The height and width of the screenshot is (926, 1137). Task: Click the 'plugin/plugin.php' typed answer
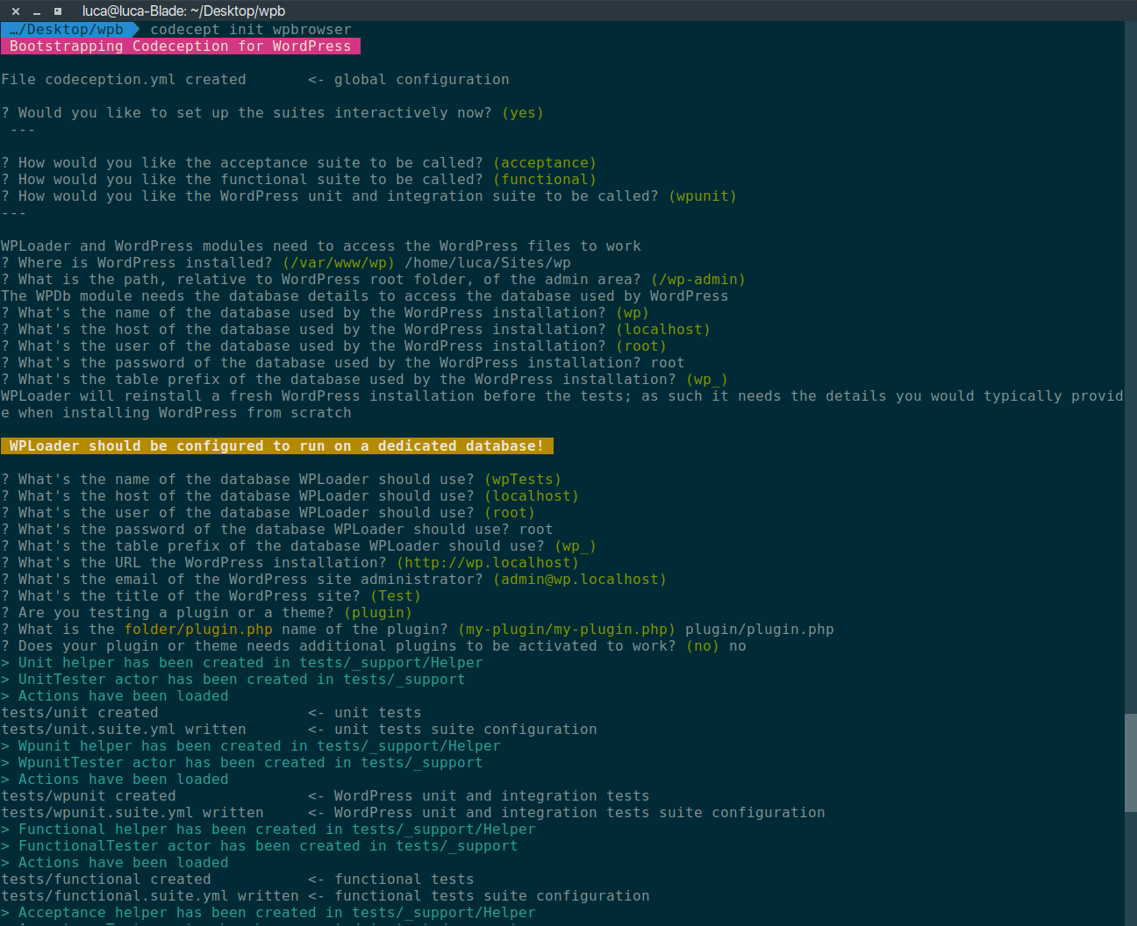[x=760, y=630]
